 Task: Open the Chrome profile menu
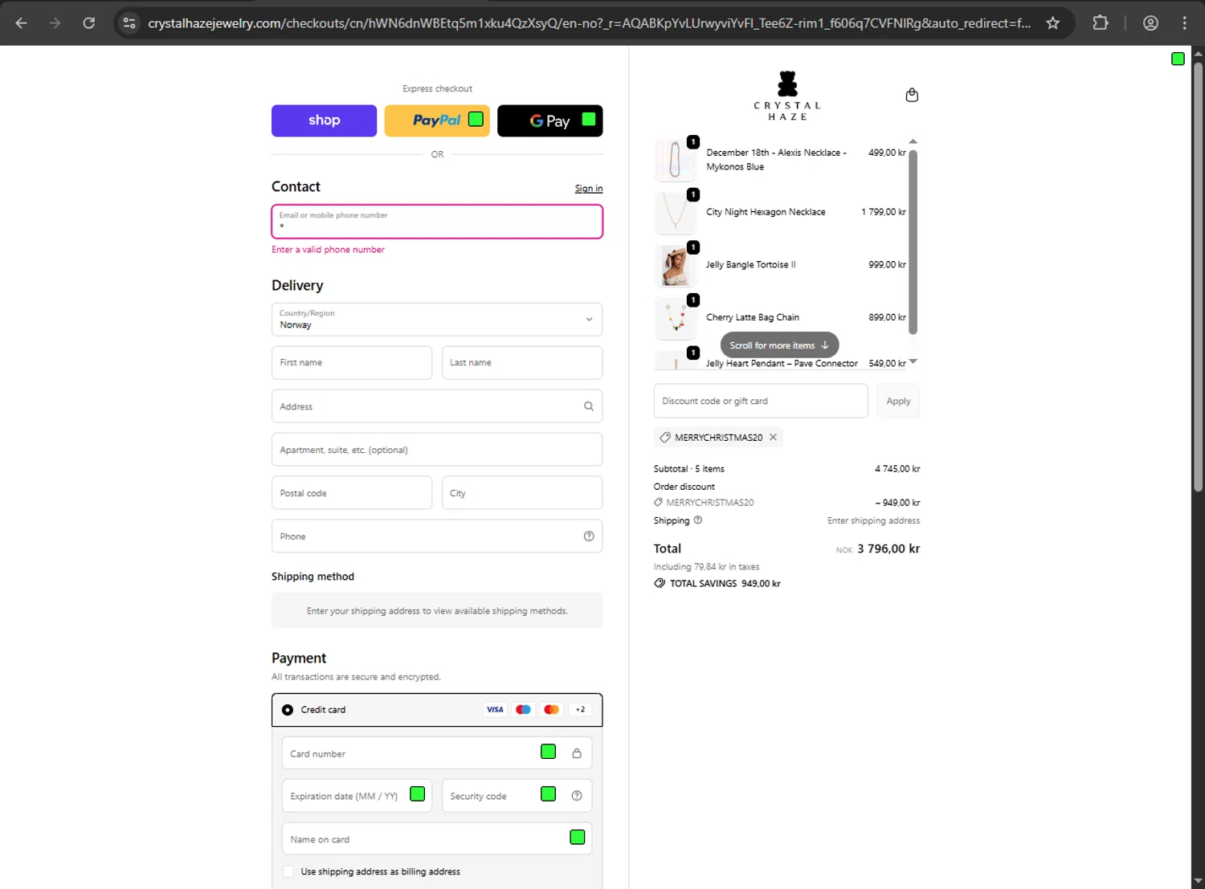pos(1150,23)
